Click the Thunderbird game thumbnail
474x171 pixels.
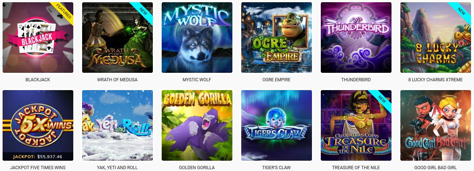pos(356,38)
